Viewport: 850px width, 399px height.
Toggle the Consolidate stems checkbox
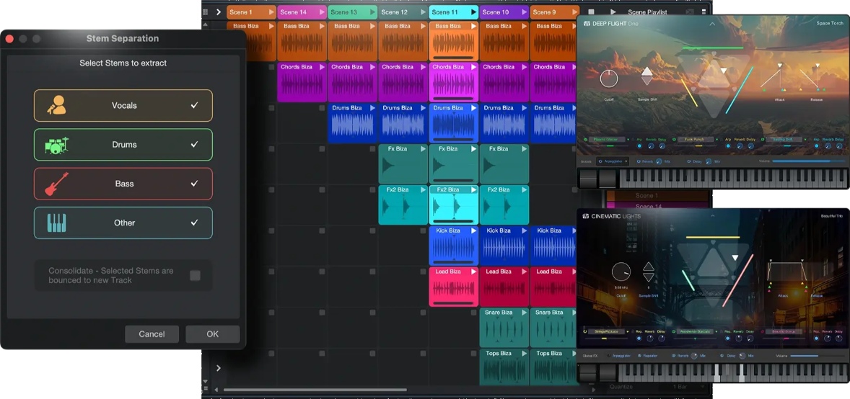pyautogui.click(x=195, y=275)
